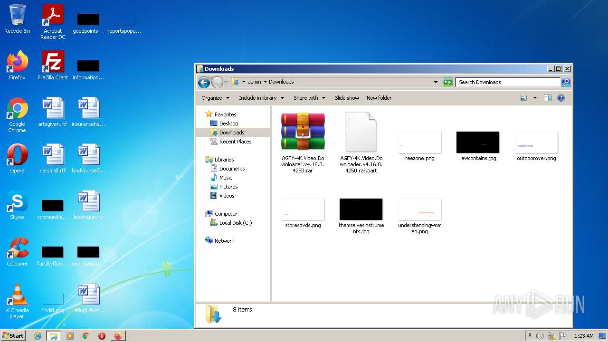
Task: Change the view icon button
Action: pos(523,98)
